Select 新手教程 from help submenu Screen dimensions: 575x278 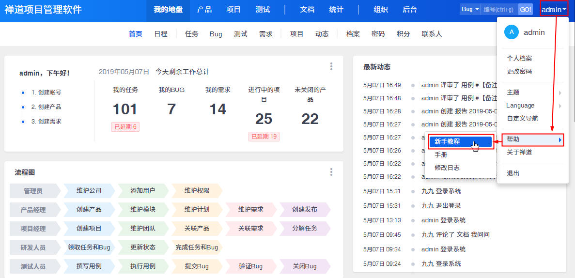448,142
